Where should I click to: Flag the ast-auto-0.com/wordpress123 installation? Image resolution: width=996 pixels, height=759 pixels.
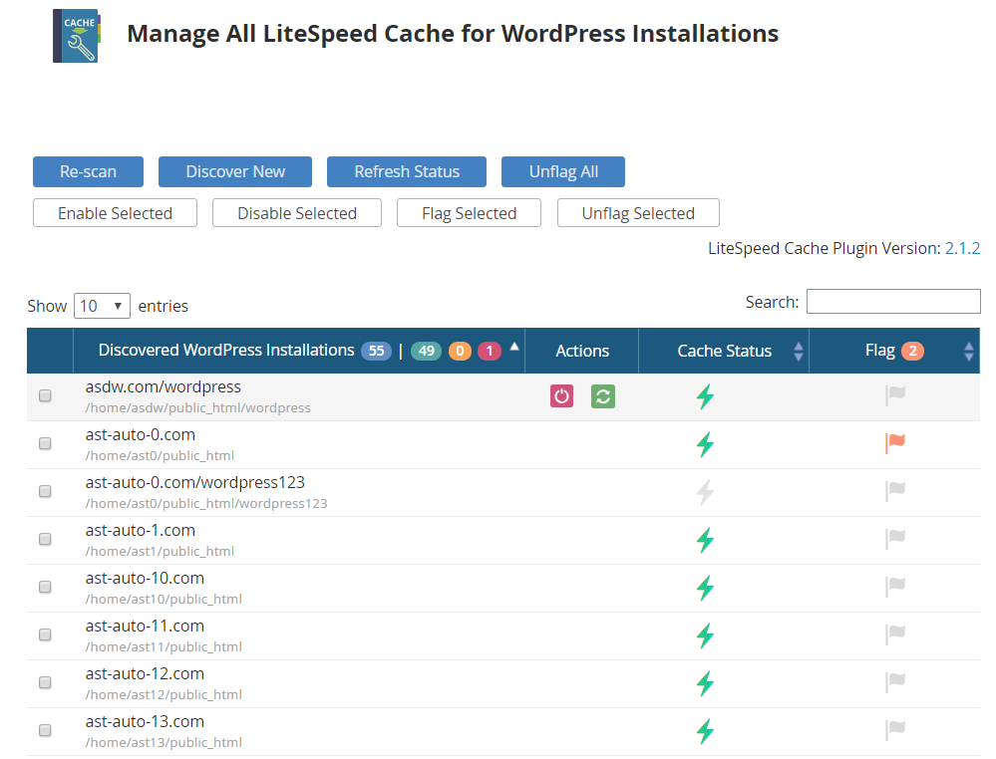click(x=895, y=490)
